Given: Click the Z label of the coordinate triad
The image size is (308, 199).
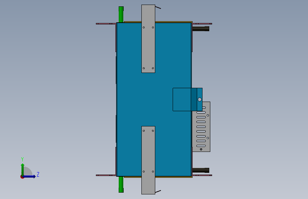Looking at the screenshot, I should 38,174.
